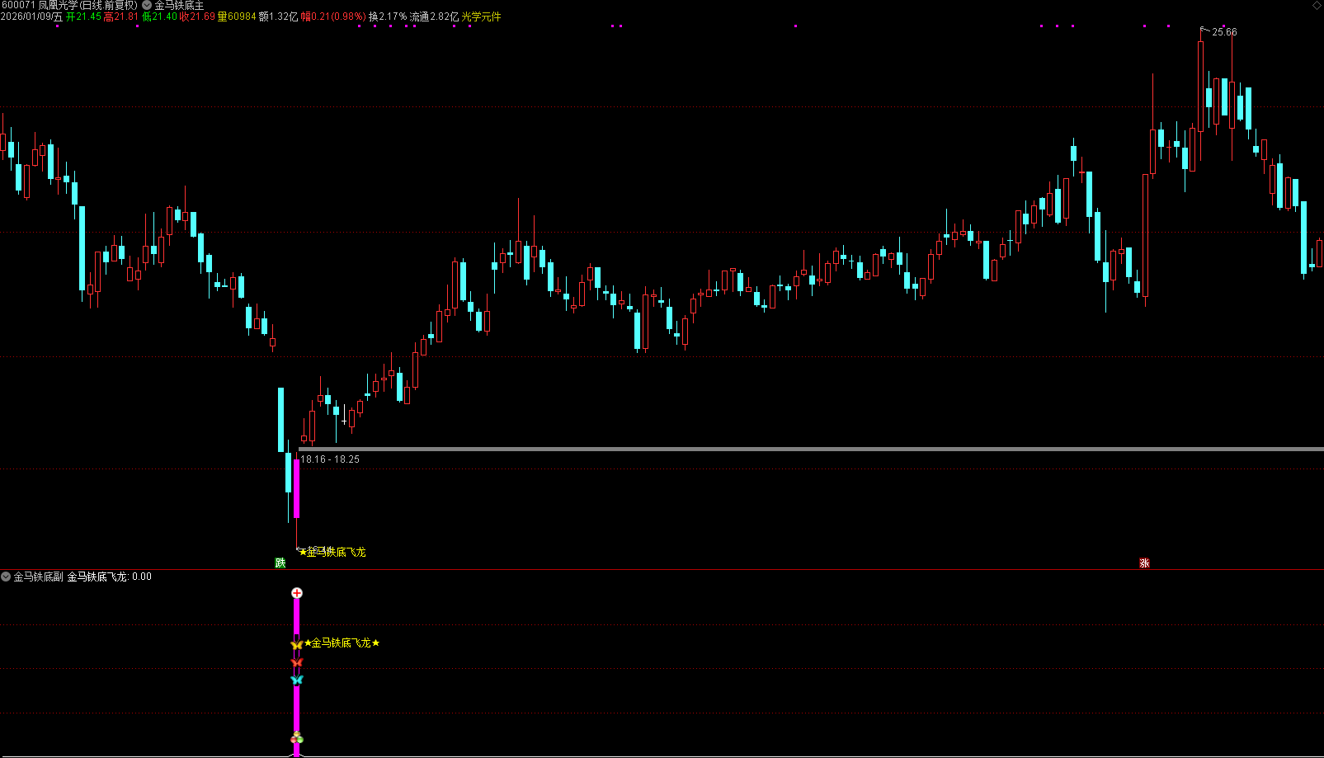The height and width of the screenshot is (758, 1324).
Task: Click the 25.66 high price label
Action: point(1224,32)
